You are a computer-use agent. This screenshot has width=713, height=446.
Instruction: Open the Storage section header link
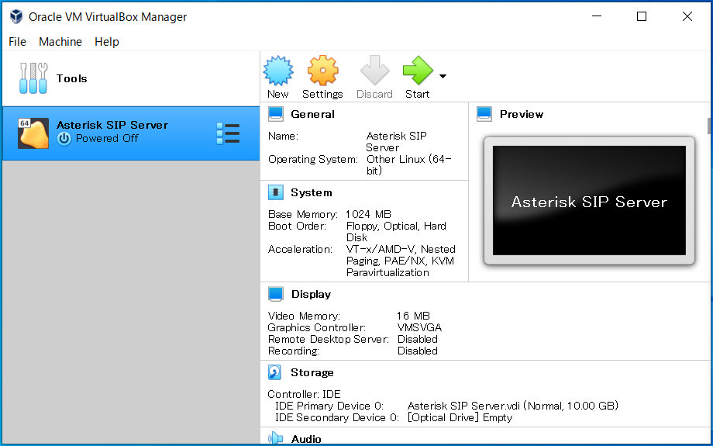[x=312, y=372]
